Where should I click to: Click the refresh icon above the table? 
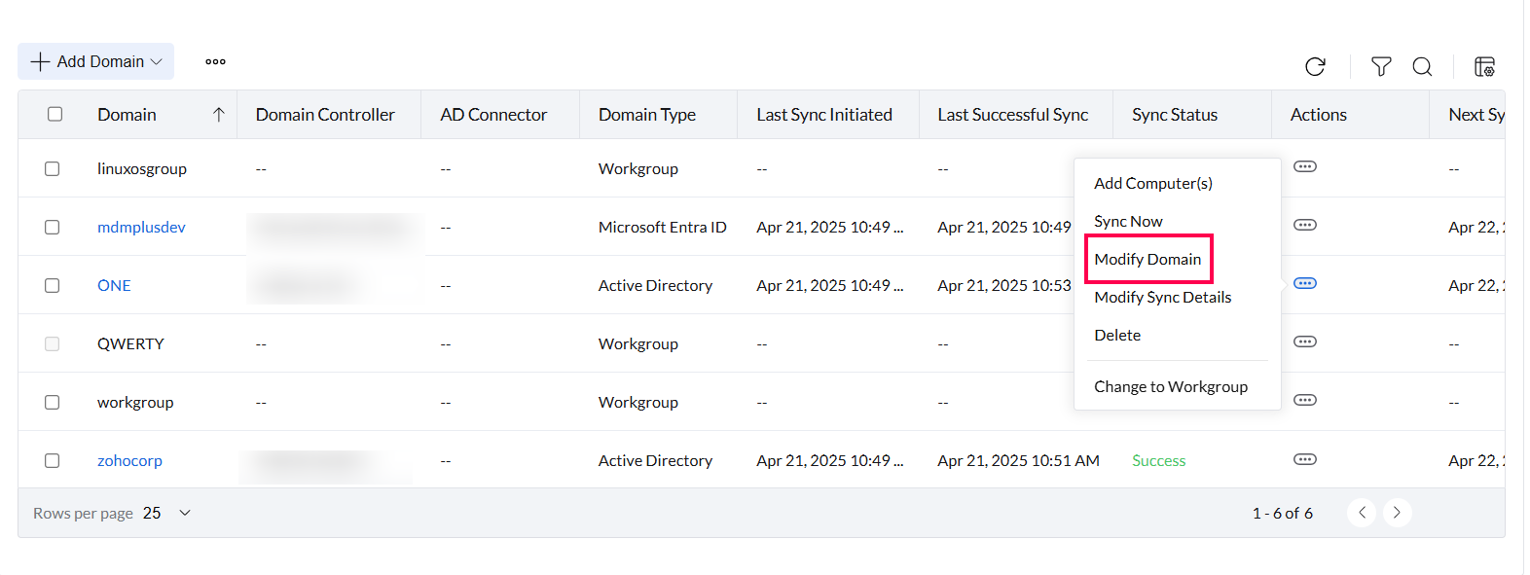point(1315,66)
